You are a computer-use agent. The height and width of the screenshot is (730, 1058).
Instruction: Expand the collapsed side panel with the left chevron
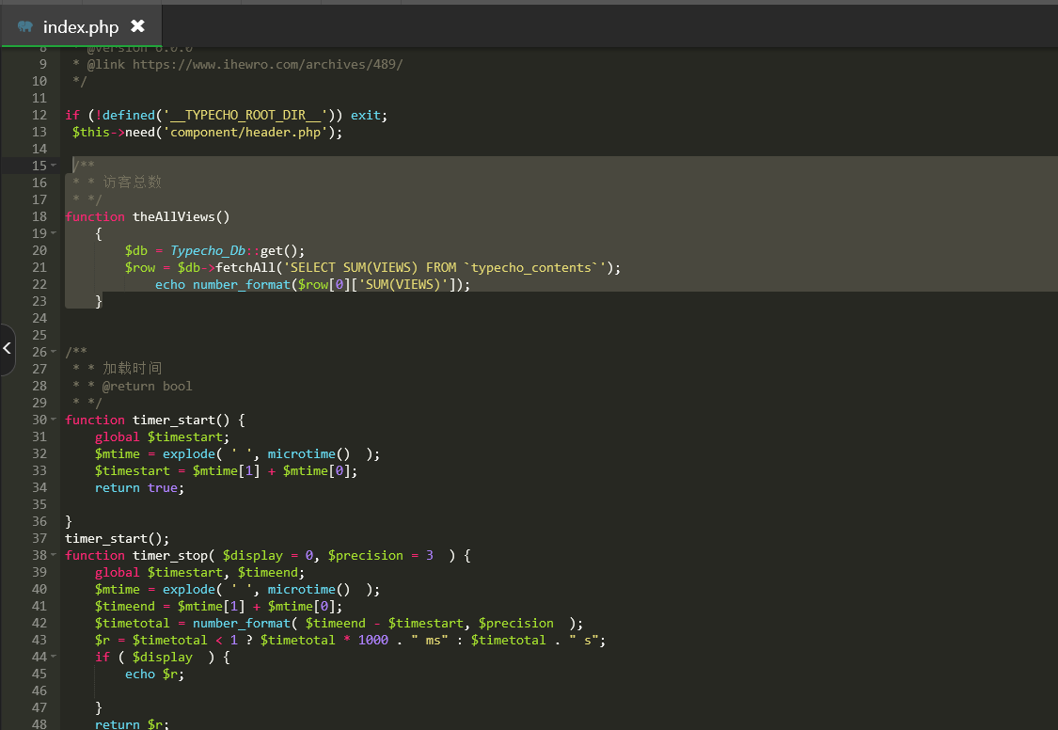click(7, 348)
